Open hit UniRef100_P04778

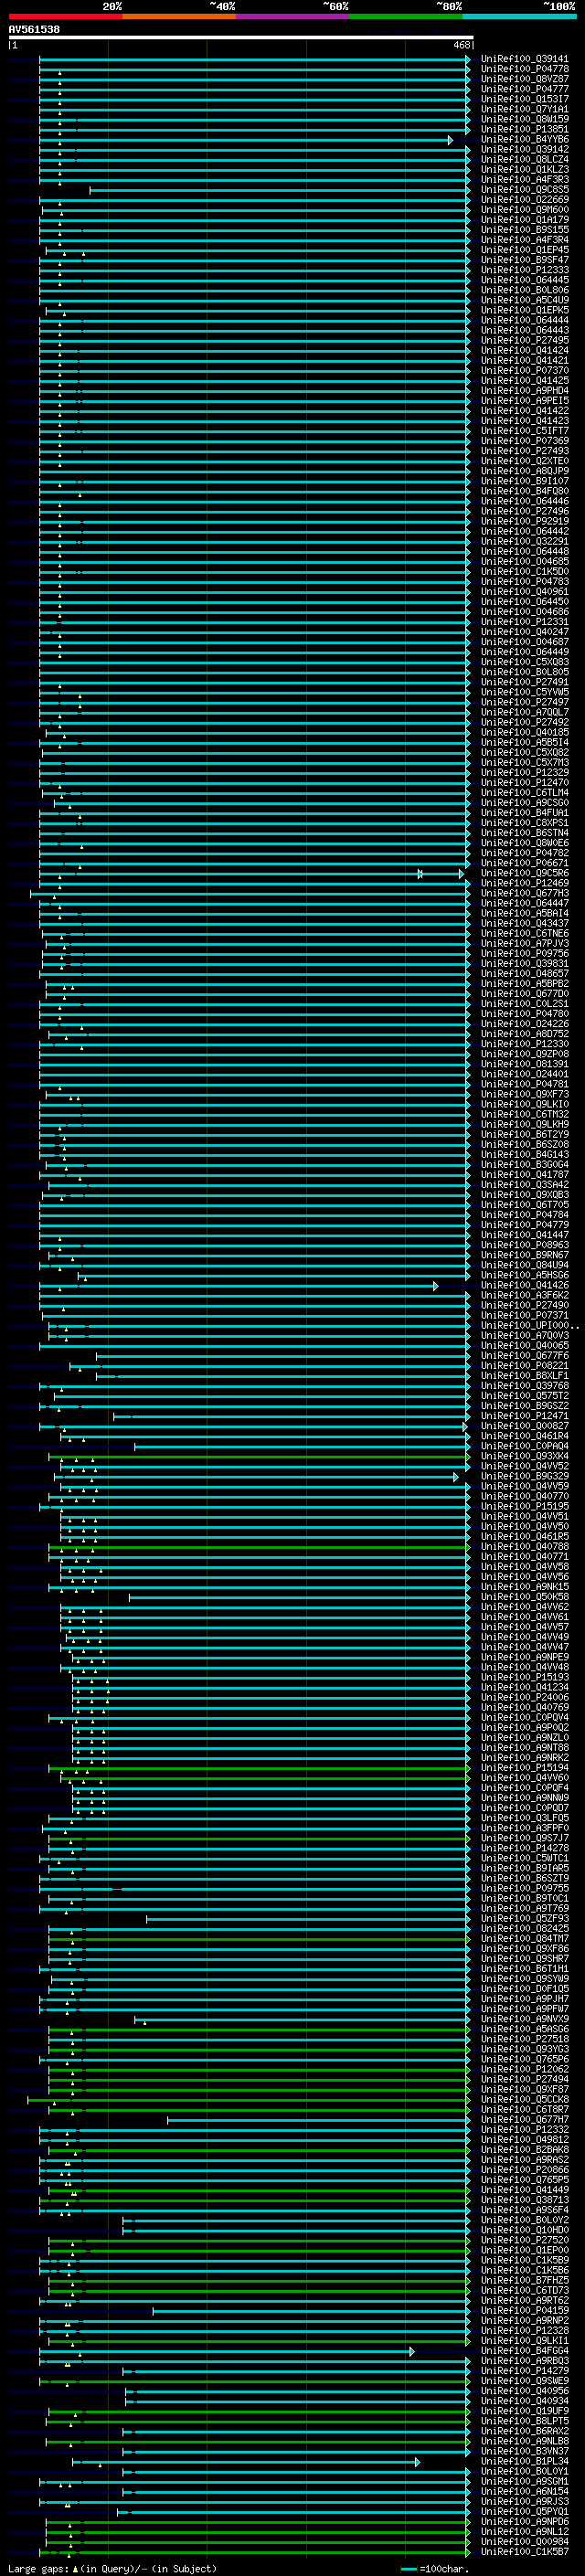point(525,69)
